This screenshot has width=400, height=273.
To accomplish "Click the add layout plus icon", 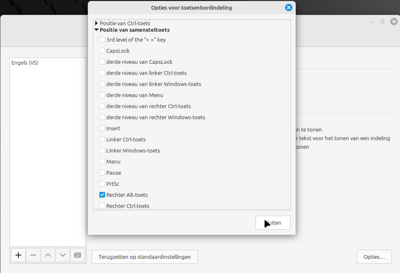I will (18, 255).
